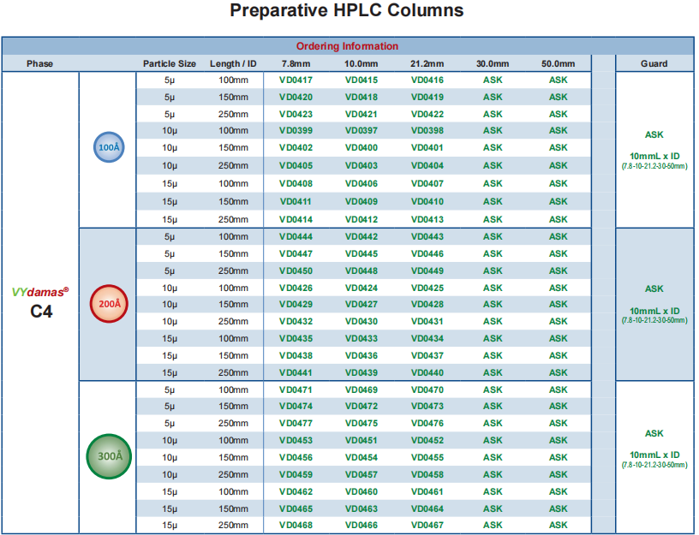The width and height of the screenshot is (699, 535).
Task: Click part number VD0462
Action: click(296, 492)
